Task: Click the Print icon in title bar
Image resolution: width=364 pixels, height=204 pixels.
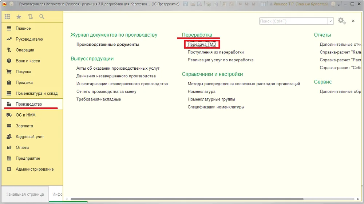Action: click(193, 4)
